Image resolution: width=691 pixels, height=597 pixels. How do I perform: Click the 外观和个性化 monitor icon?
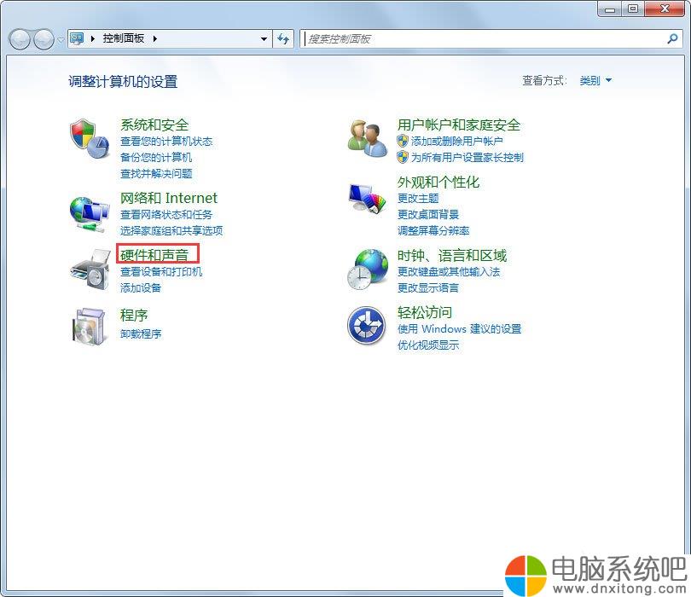click(367, 198)
